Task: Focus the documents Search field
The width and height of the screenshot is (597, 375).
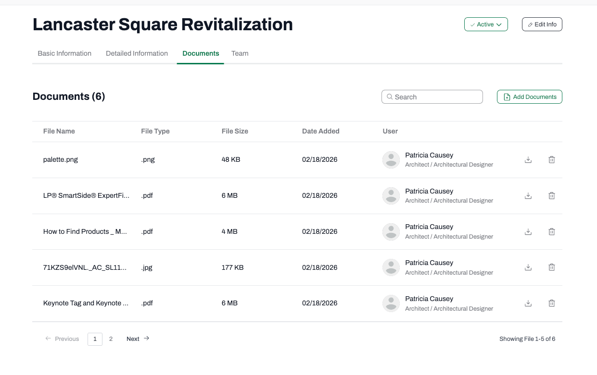Action: point(432,97)
